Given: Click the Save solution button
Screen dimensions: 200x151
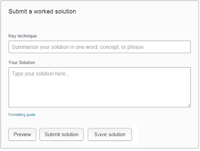Looking at the screenshot, I should point(110,134).
